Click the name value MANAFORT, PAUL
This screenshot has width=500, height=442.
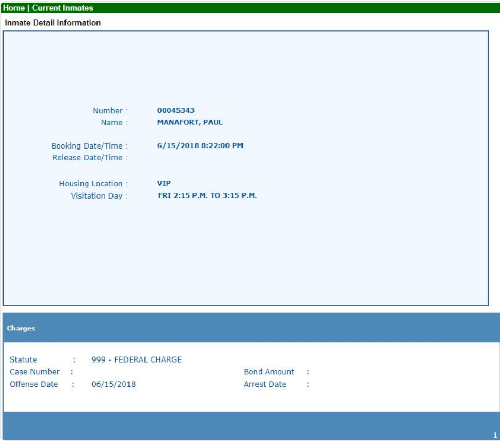189,123
